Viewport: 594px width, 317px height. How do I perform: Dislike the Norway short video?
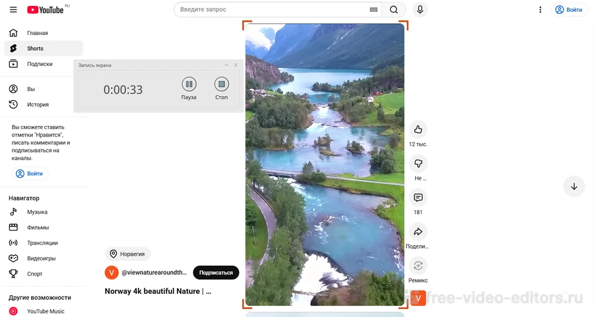(418, 163)
